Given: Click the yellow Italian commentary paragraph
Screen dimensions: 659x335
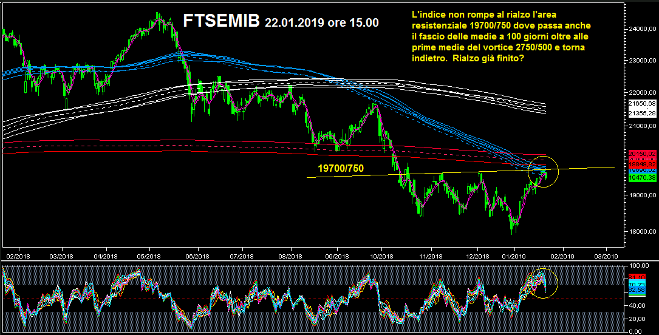Looking at the screenshot, I should (501, 36).
